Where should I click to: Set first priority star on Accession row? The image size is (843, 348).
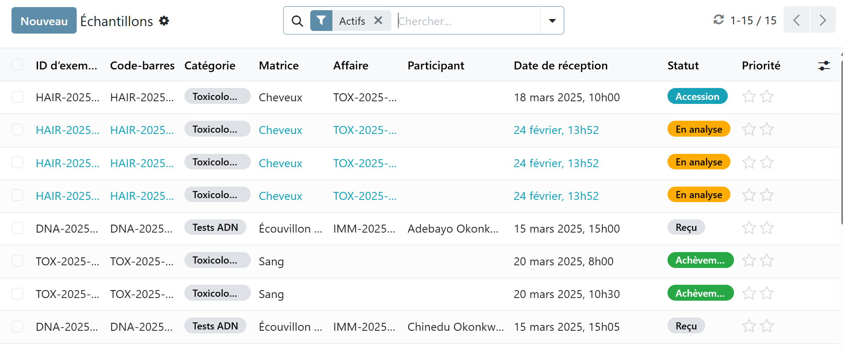749,96
